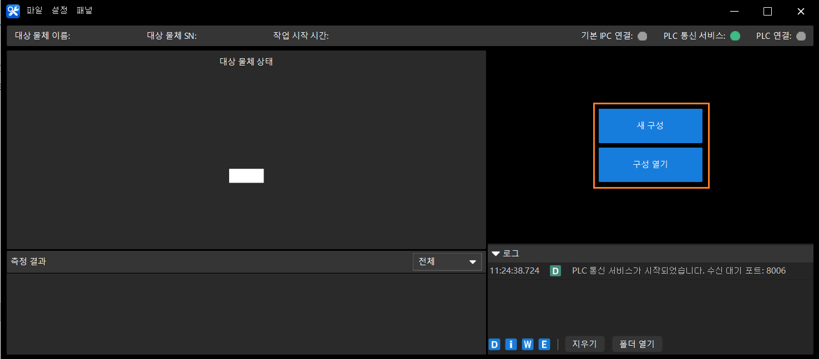Collapse the 로그 panel triangle

(496, 254)
